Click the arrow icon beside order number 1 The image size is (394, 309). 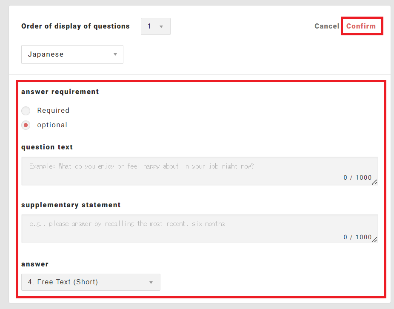161,27
